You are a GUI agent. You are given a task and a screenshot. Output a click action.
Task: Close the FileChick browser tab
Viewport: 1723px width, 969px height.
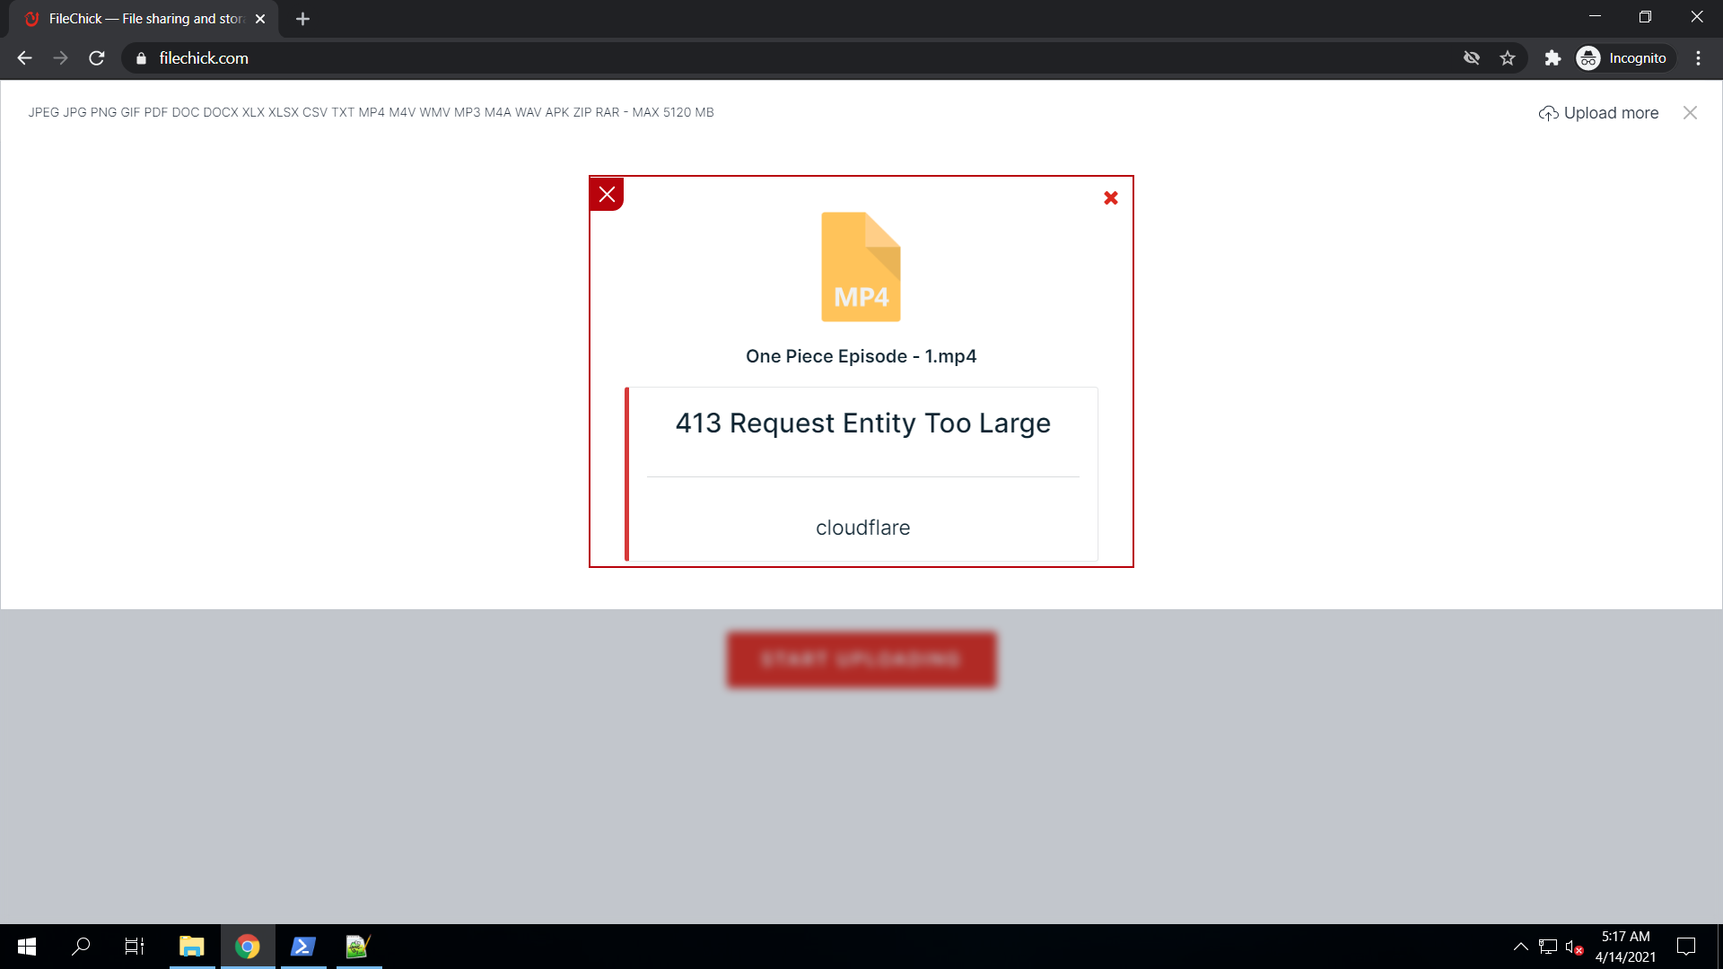tap(260, 19)
